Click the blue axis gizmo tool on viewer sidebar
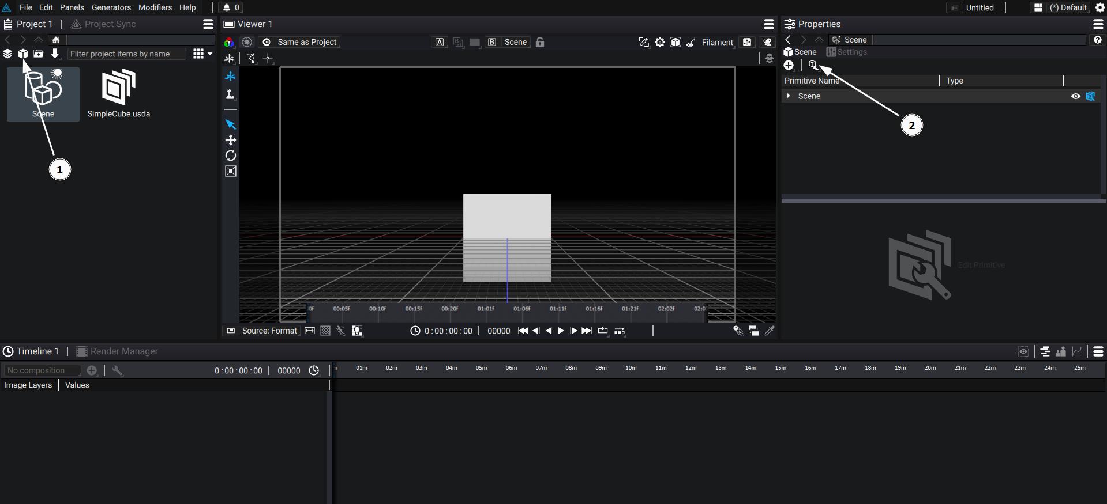1107x504 pixels. tap(230, 76)
